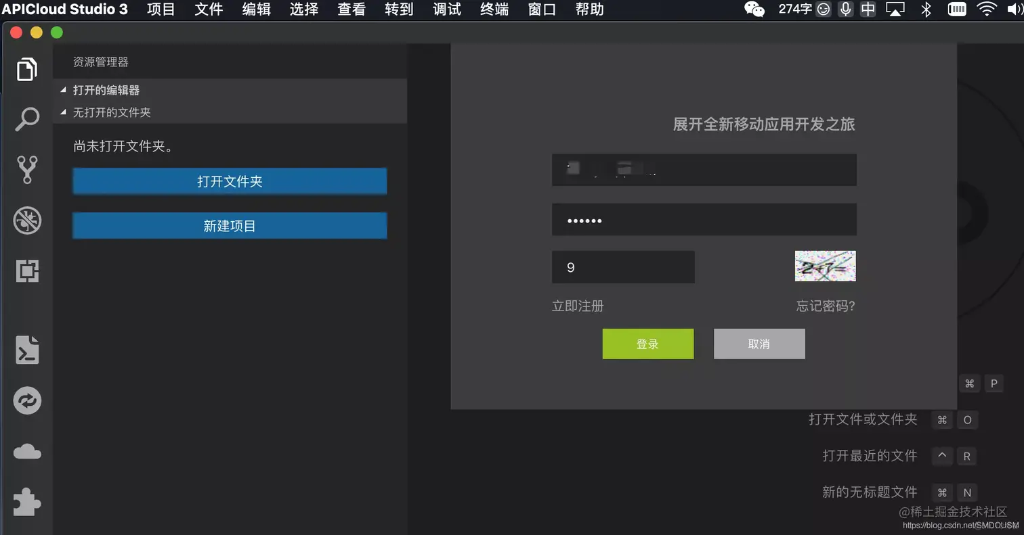
Task: Click the gray 取消 button
Action: pyautogui.click(x=759, y=344)
